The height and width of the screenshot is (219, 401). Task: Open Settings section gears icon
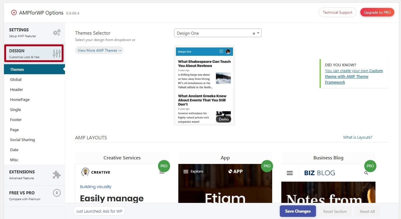coord(57,33)
